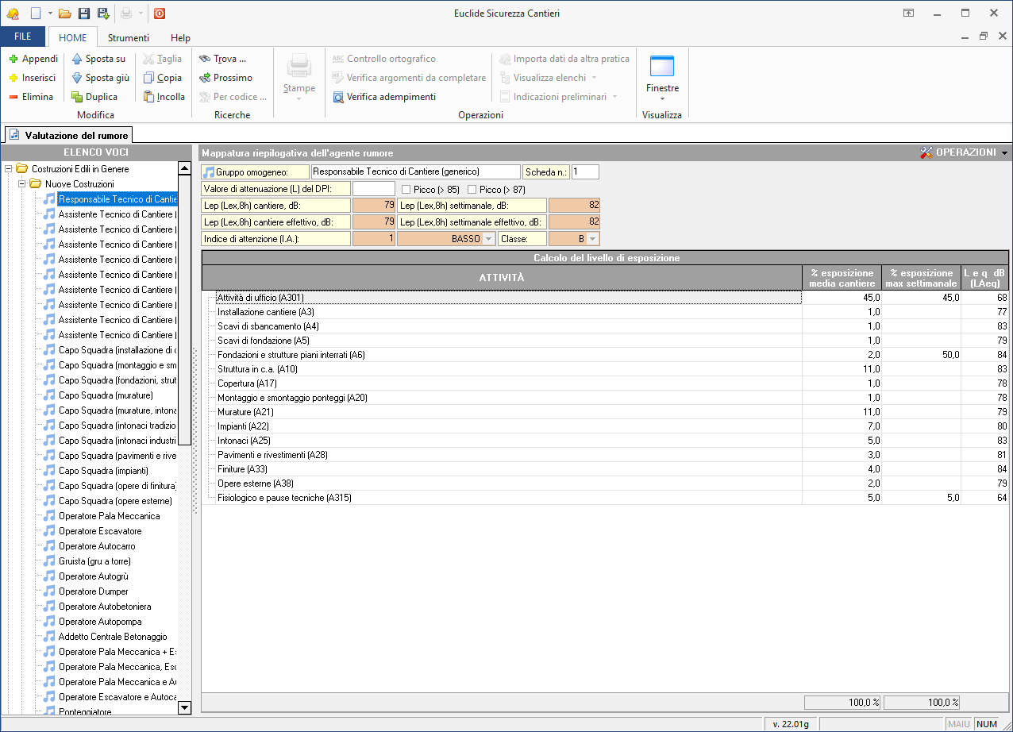
Task: Open the FILE menu
Action: tap(23, 37)
